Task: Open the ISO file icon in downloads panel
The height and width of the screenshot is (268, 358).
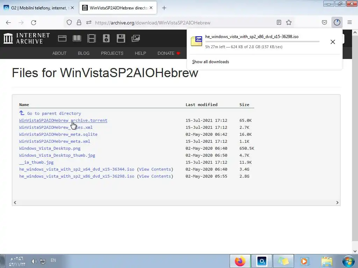Action: [x=196, y=41]
